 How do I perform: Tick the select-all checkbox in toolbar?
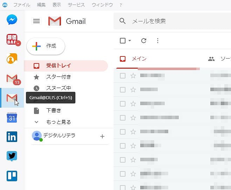click(x=123, y=41)
